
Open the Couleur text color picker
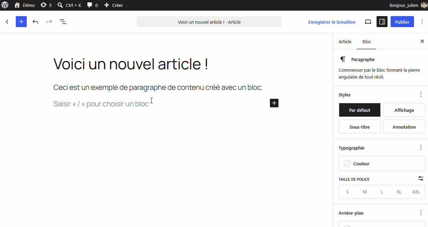(382, 164)
